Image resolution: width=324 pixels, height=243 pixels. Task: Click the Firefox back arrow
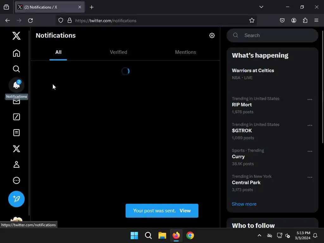[x=8, y=21]
